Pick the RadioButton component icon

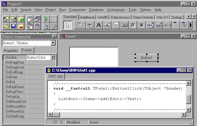[x=142, y=25]
